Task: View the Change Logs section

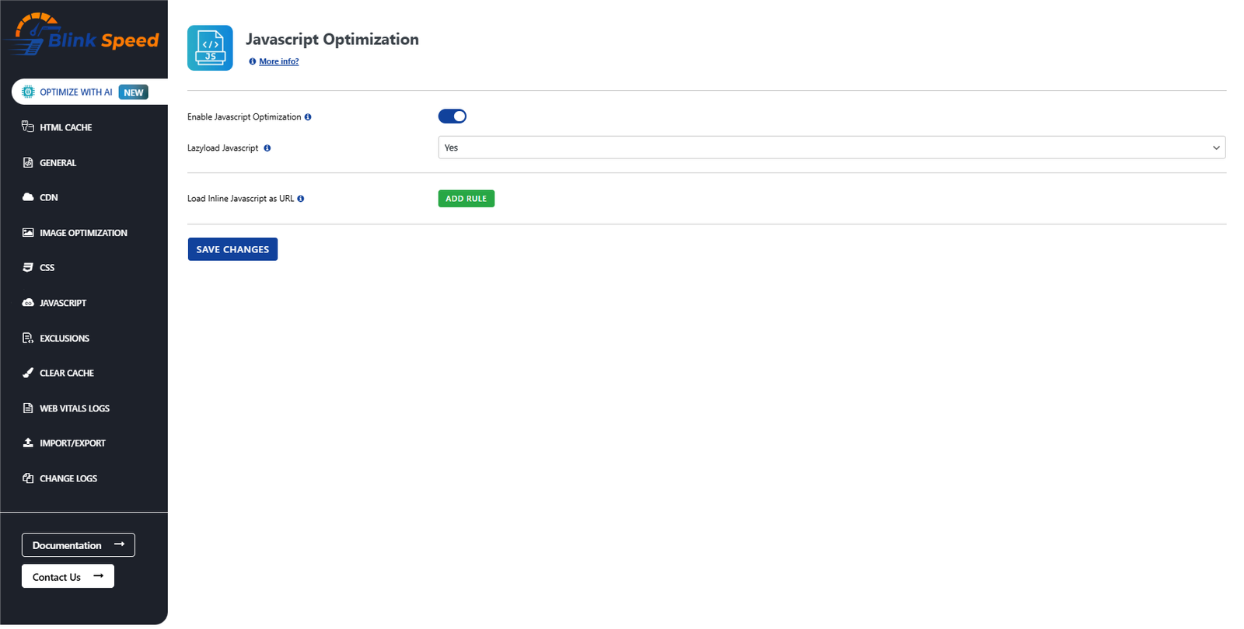Action: (x=68, y=479)
